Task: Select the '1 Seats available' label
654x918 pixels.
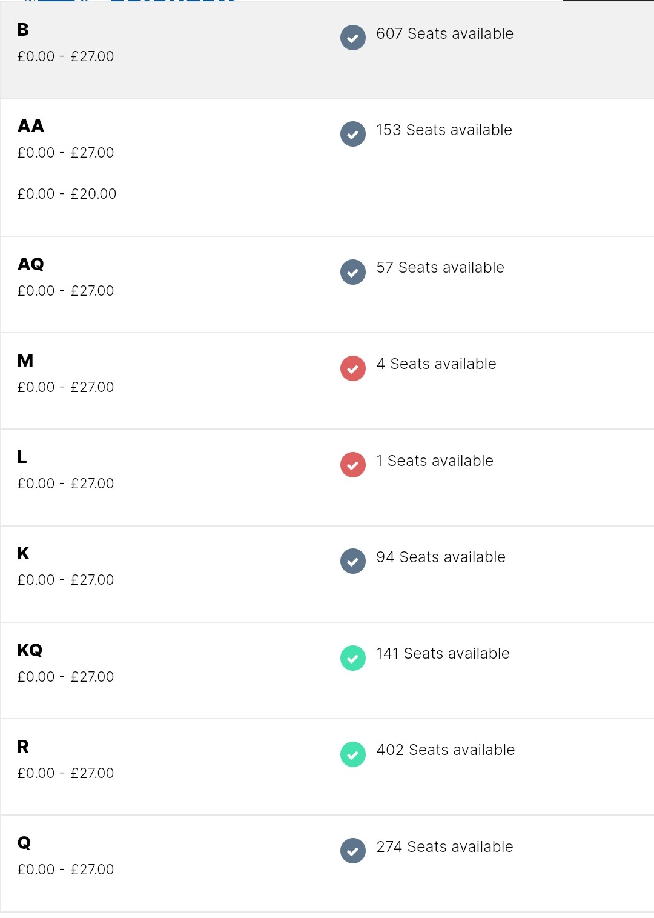Action: pos(435,461)
